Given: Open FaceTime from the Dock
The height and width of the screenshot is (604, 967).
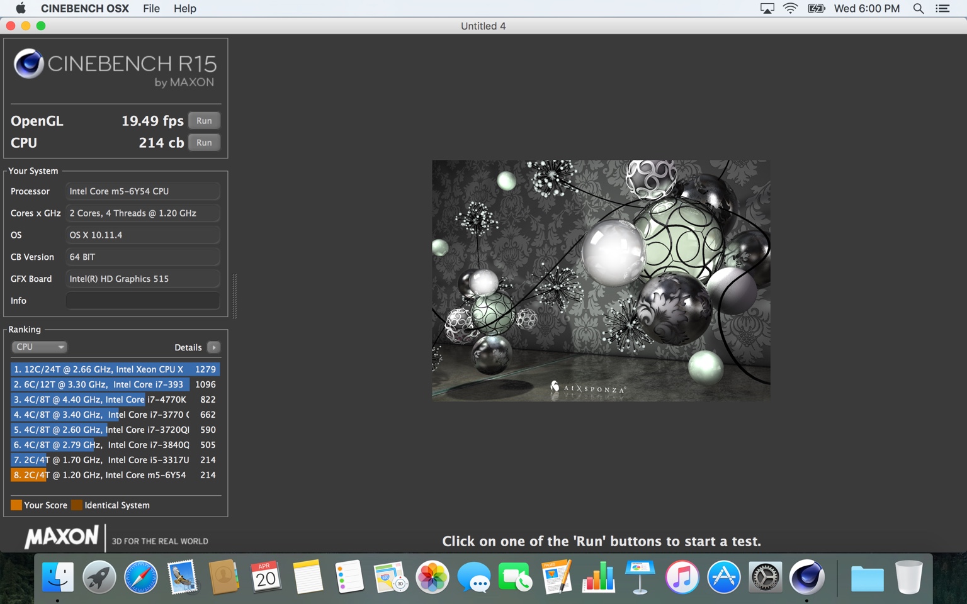Looking at the screenshot, I should coord(515,577).
